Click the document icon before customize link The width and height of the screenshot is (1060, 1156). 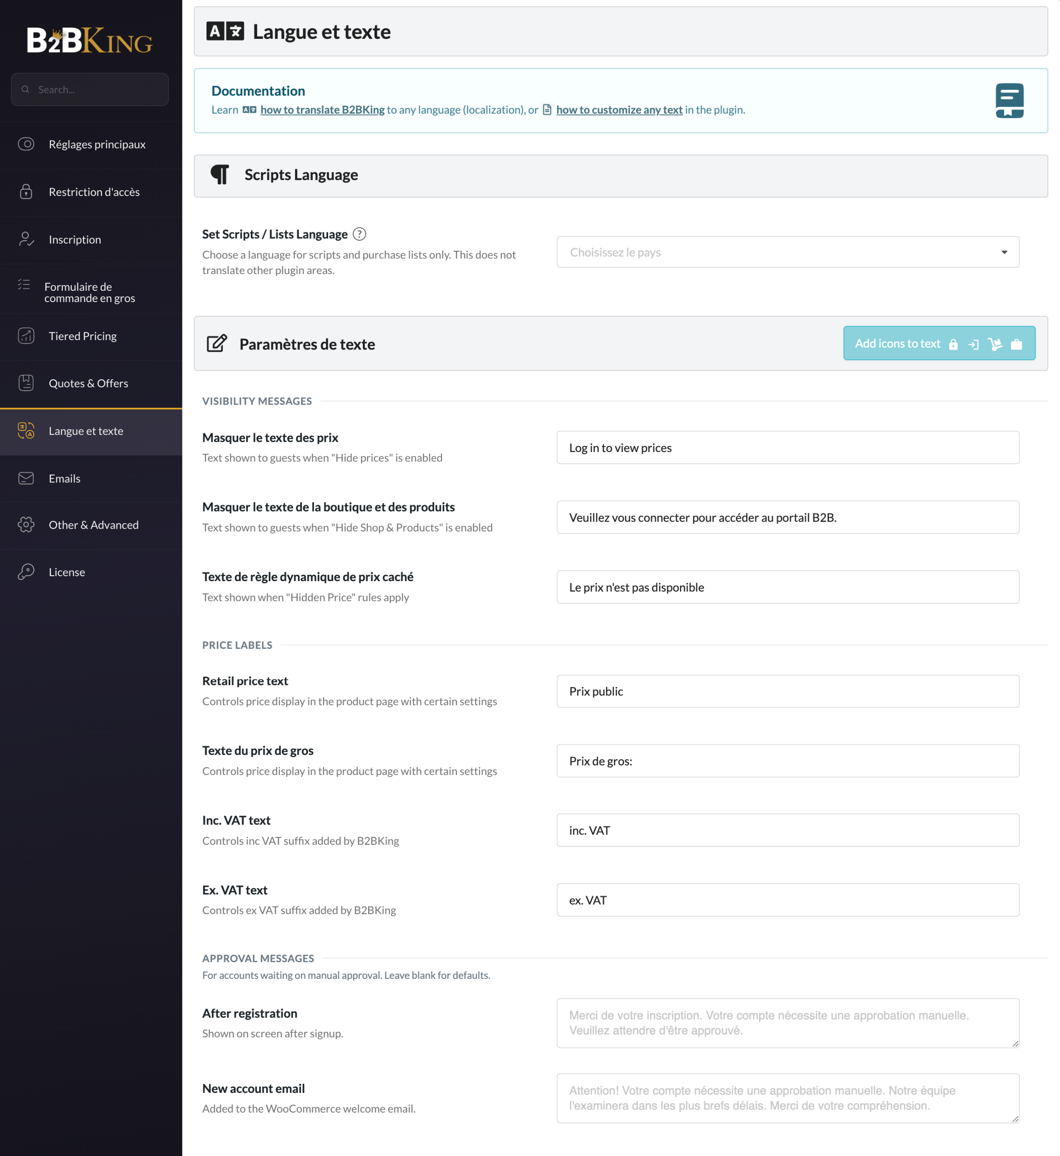tap(547, 110)
